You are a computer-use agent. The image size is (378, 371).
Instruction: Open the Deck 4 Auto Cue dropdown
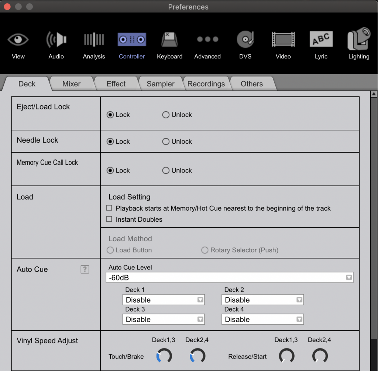(262, 319)
